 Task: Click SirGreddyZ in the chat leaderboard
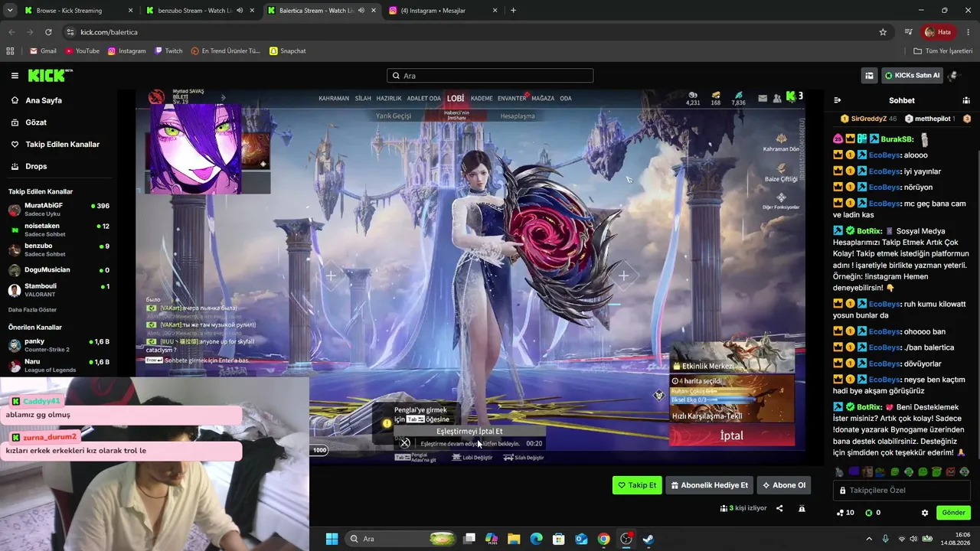pos(868,119)
